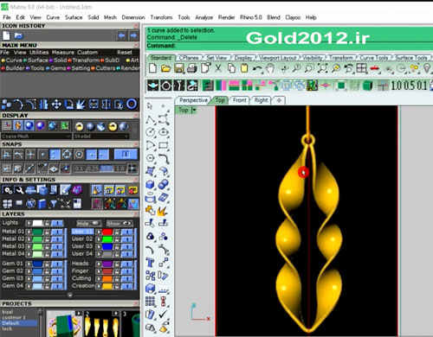Select the pointer arrow tool in side toolbar
The image size is (433, 337).
pos(150,106)
